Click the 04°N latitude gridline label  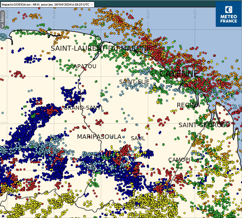(x=5, y=123)
